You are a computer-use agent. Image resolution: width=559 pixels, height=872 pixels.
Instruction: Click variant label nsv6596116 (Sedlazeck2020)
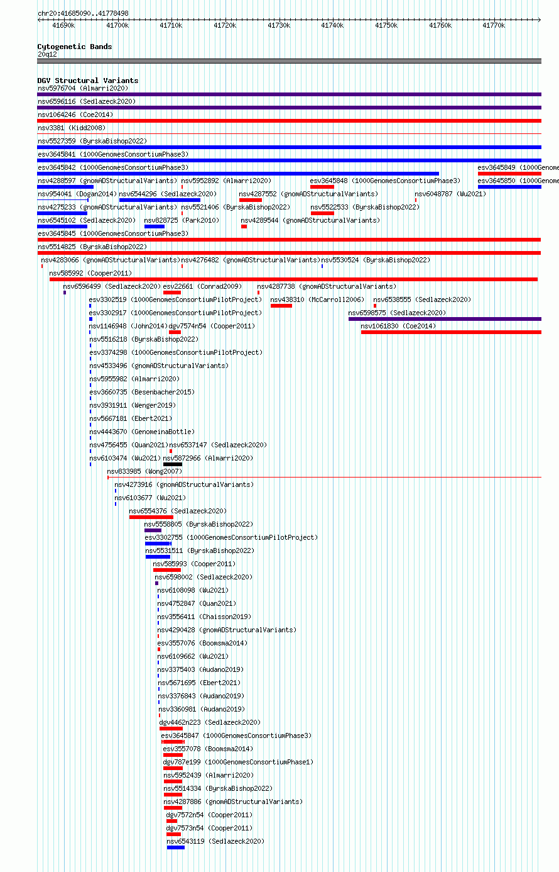pyautogui.click(x=87, y=101)
